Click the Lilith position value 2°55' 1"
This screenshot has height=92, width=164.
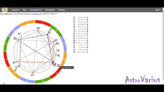pyautogui.click(x=82, y=45)
